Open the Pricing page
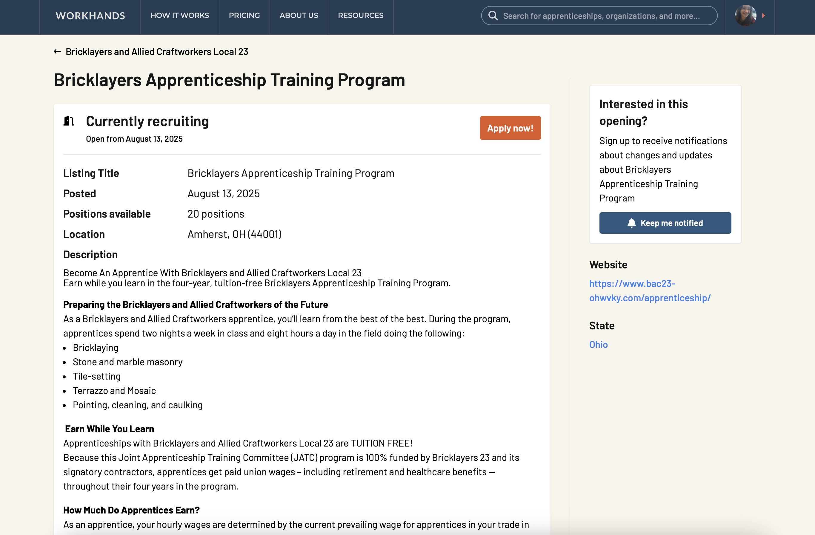Image resolution: width=815 pixels, height=535 pixels. (x=244, y=16)
